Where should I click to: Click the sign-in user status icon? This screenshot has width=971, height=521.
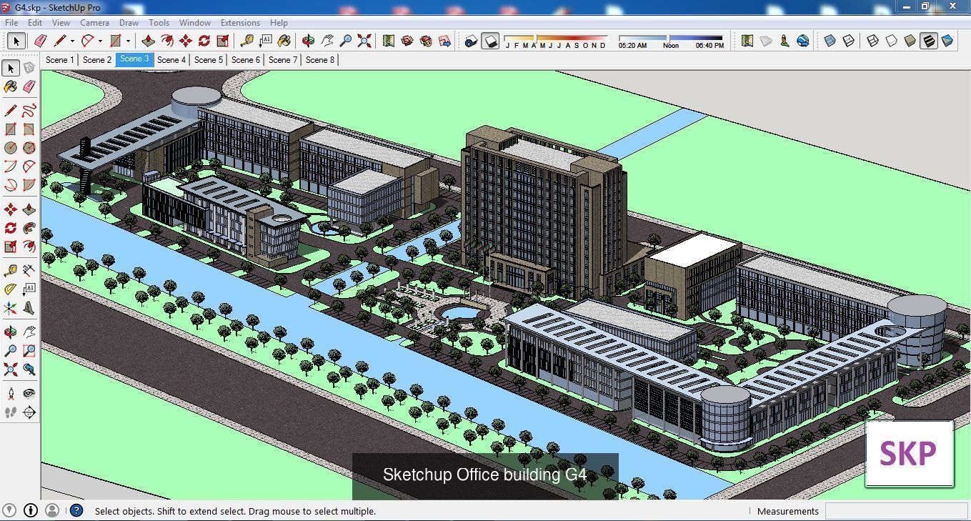51,510
